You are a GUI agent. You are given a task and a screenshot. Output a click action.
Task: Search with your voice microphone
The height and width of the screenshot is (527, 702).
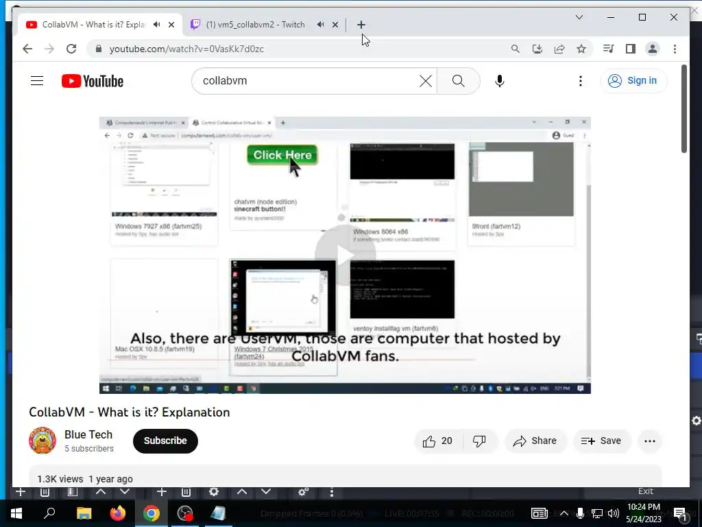(500, 81)
